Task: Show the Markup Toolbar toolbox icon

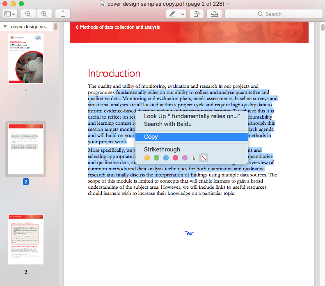Action: pos(214,14)
